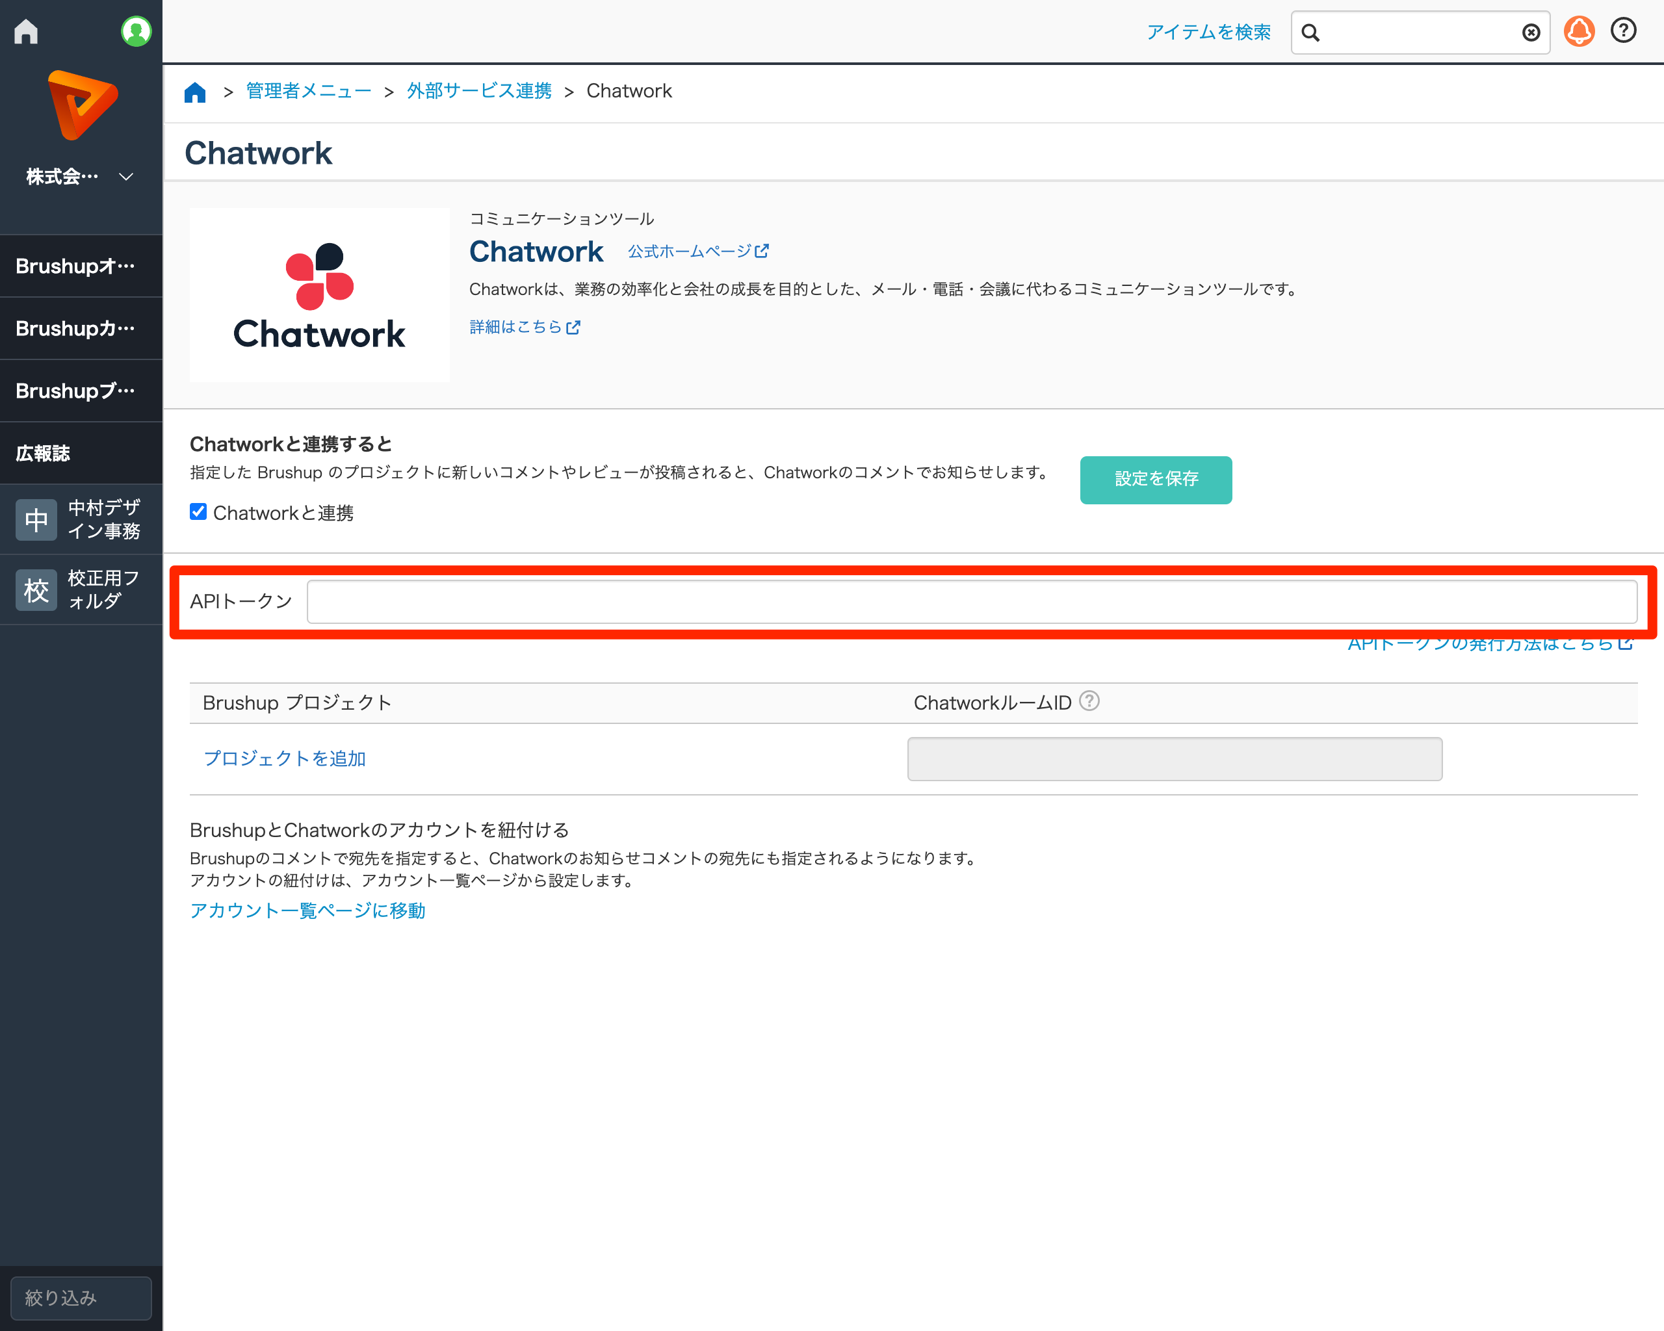
Task: Open アカウント一覧ページに移動 link
Action: click(308, 911)
